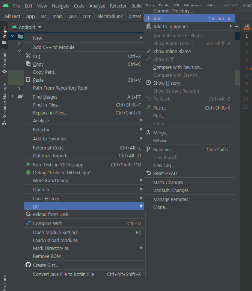The height and width of the screenshot is (291, 252).
Task: Choose Remove BOM entry
Action: pyautogui.click(x=85, y=256)
